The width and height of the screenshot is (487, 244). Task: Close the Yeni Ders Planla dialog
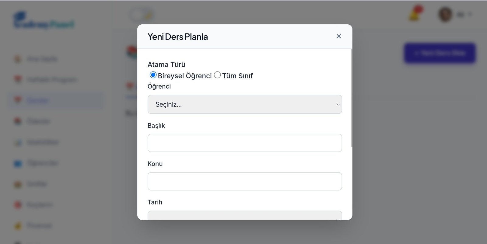[338, 36]
